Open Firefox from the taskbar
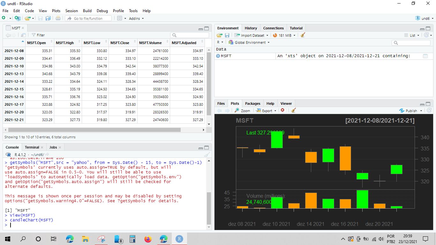This screenshot has width=436, height=245. [148, 239]
